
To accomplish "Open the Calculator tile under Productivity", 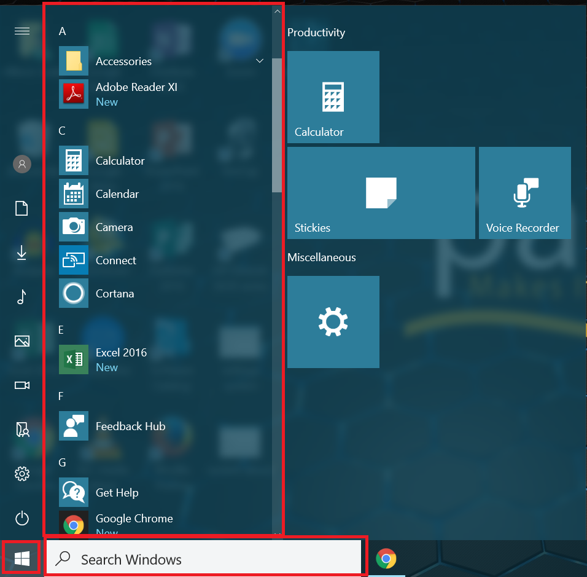I will 333,97.
